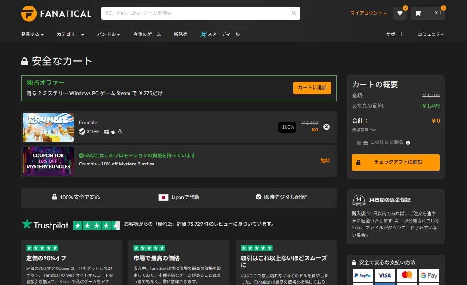The height and width of the screenshot is (285, 467).
Task: Click the PayPal payment icon
Action: [363, 275]
